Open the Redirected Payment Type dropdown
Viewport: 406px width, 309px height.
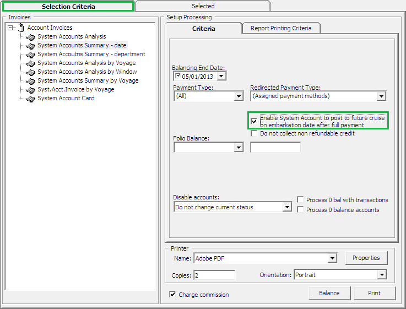point(381,96)
